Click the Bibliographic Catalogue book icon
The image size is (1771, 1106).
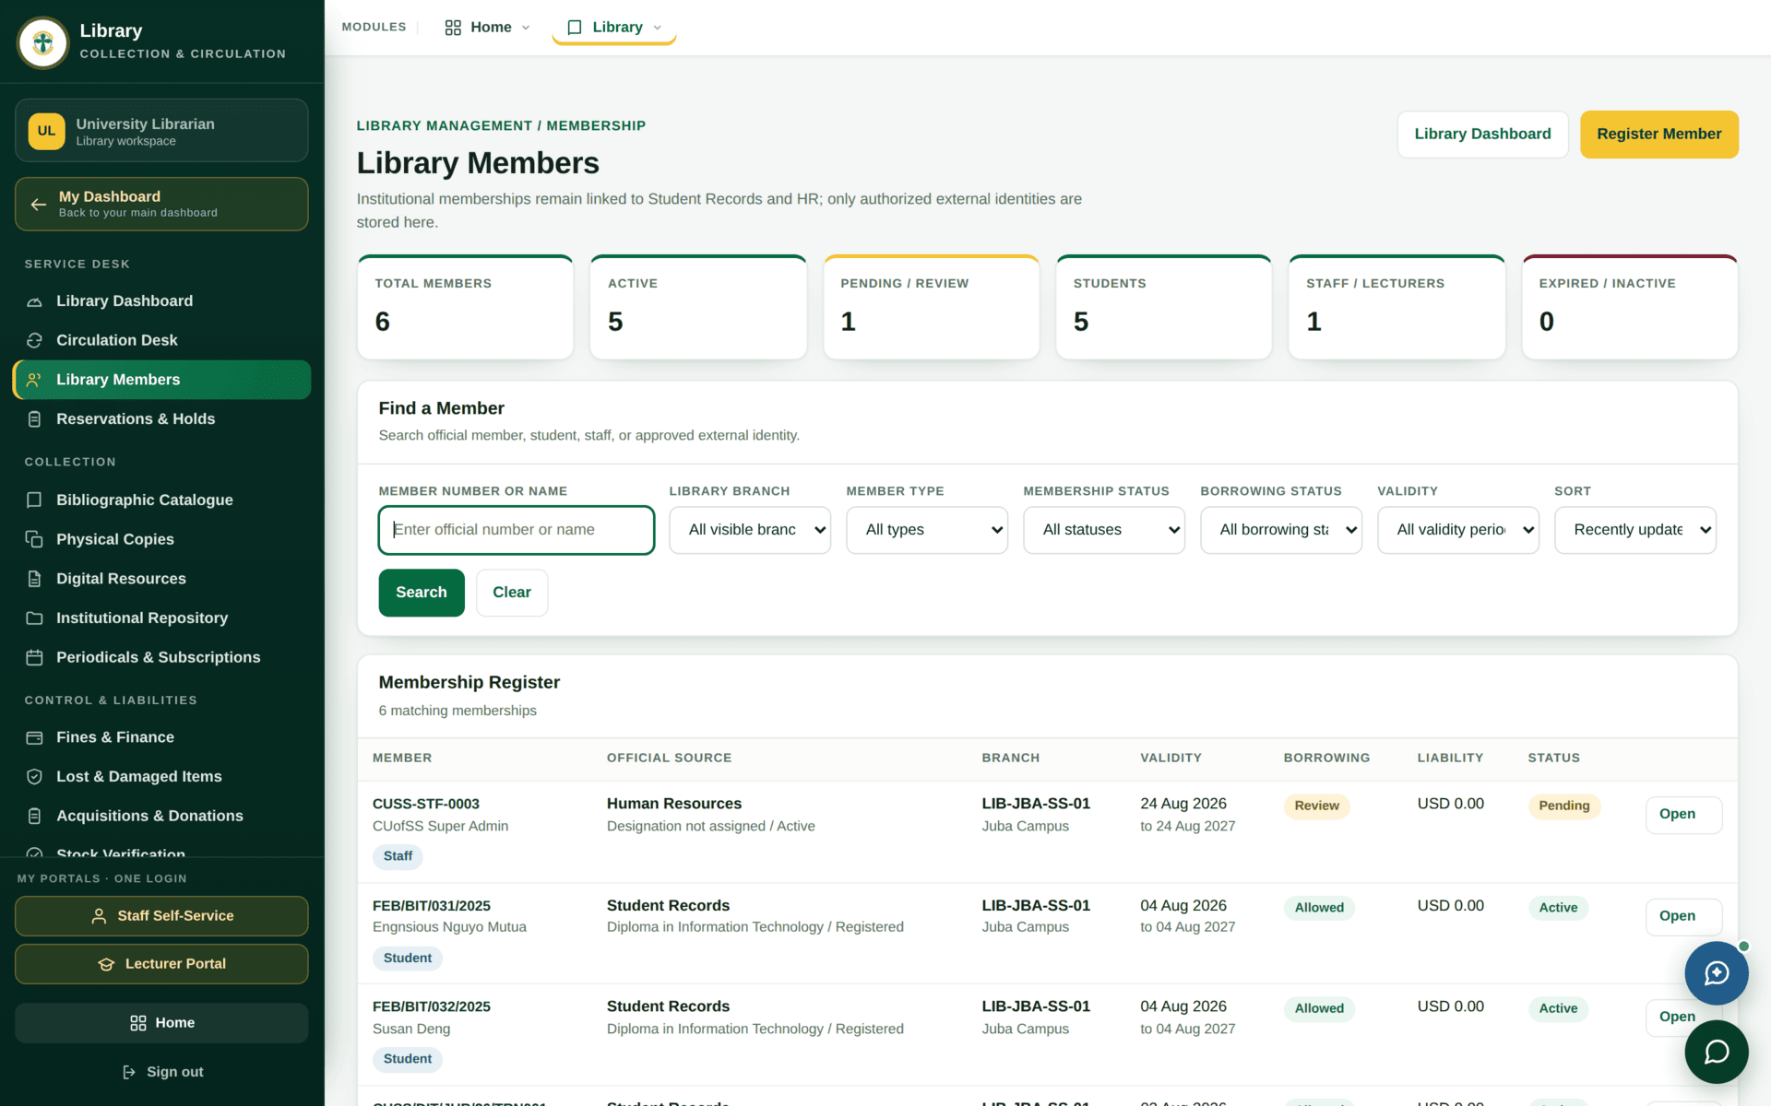pos(34,500)
